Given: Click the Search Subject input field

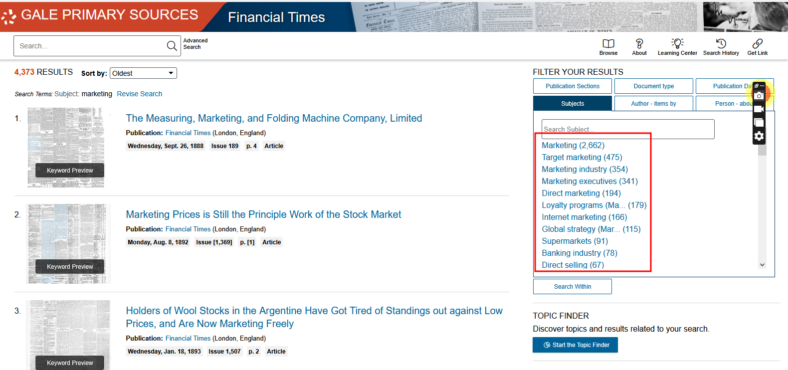Looking at the screenshot, I should (x=627, y=129).
